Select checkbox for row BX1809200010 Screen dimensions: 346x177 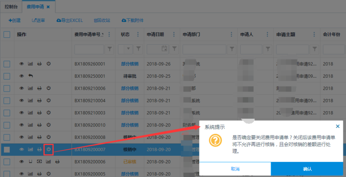[7, 125]
